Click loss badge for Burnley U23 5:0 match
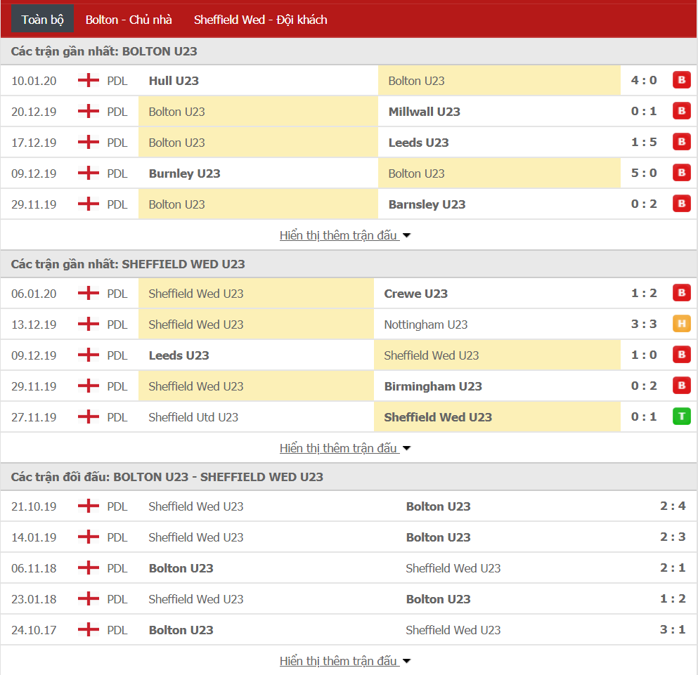The height and width of the screenshot is (675, 698). (682, 173)
